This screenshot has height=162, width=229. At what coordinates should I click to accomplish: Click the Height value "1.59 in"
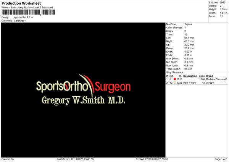click(224, 9)
